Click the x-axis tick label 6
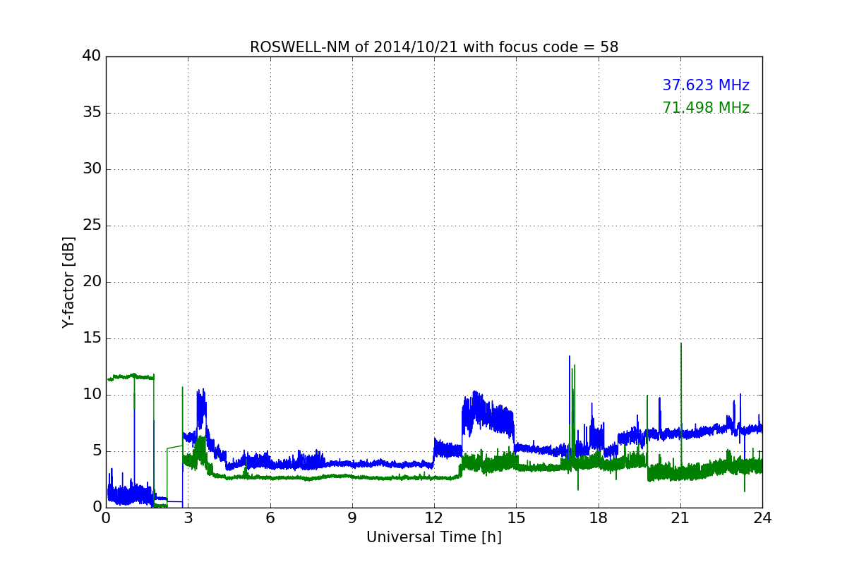 click(x=270, y=518)
